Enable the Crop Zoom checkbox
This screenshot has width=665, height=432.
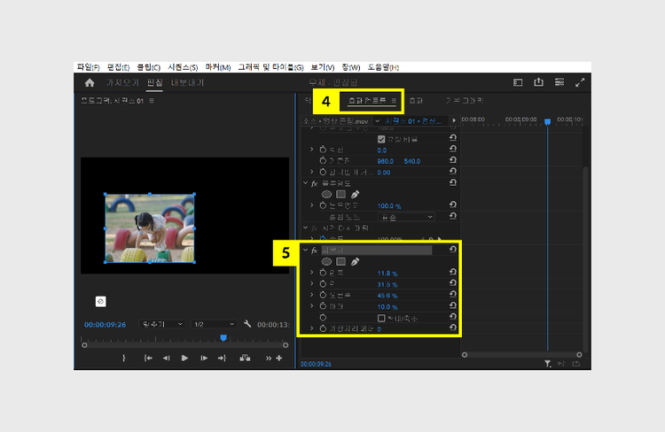pyautogui.click(x=381, y=318)
